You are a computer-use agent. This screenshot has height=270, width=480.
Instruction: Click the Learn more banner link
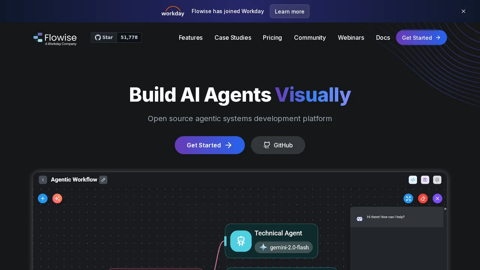[289, 11]
